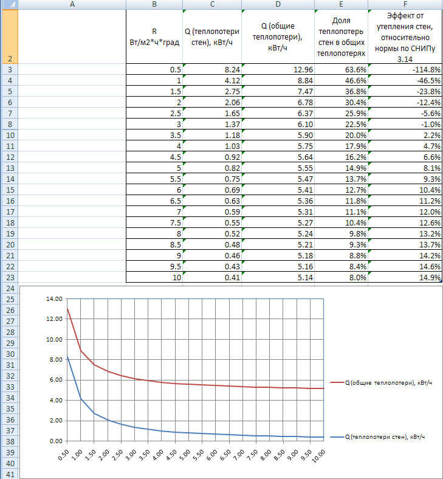
Task: Select cell with value 17.9%
Action: point(341,146)
